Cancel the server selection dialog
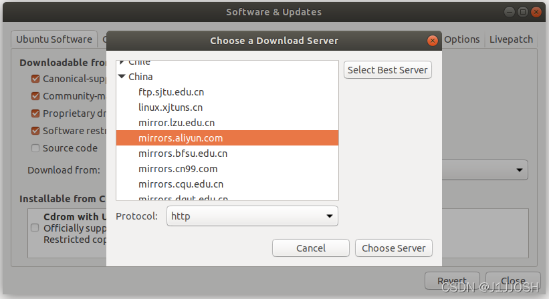This screenshot has height=299, width=549. tap(310, 248)
